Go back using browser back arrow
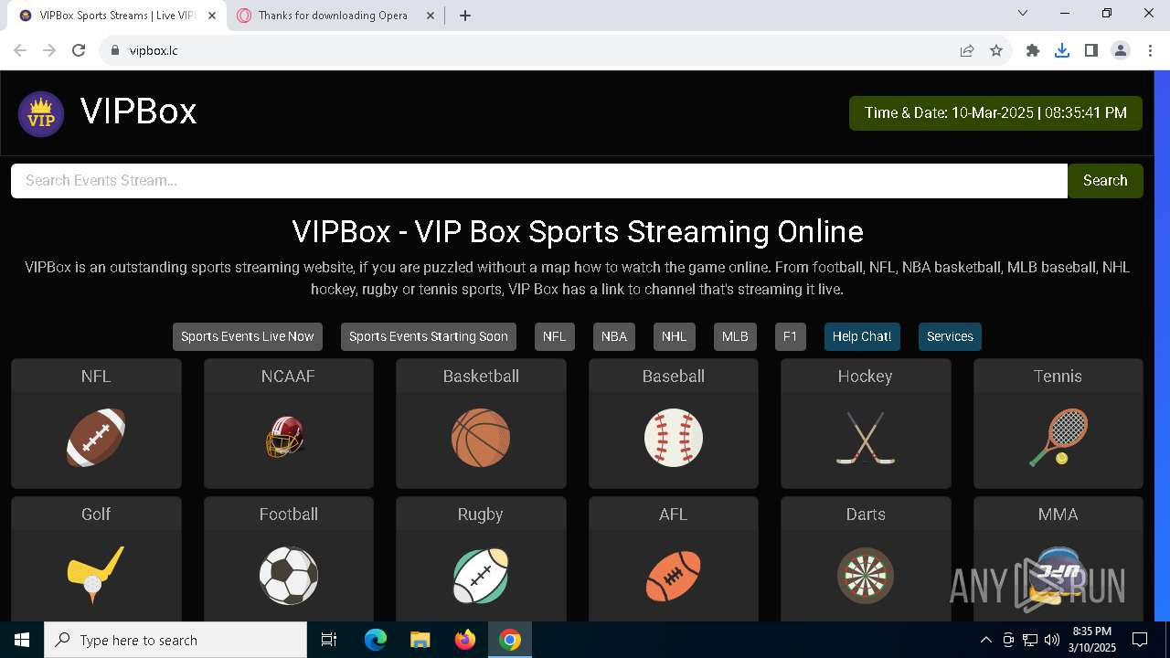1170x658 pixels. coord(20,50)
